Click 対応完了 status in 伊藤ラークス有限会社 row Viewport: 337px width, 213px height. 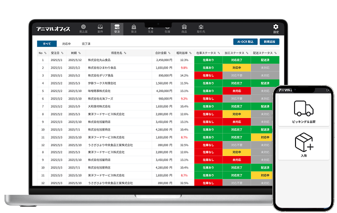point(236,83)
